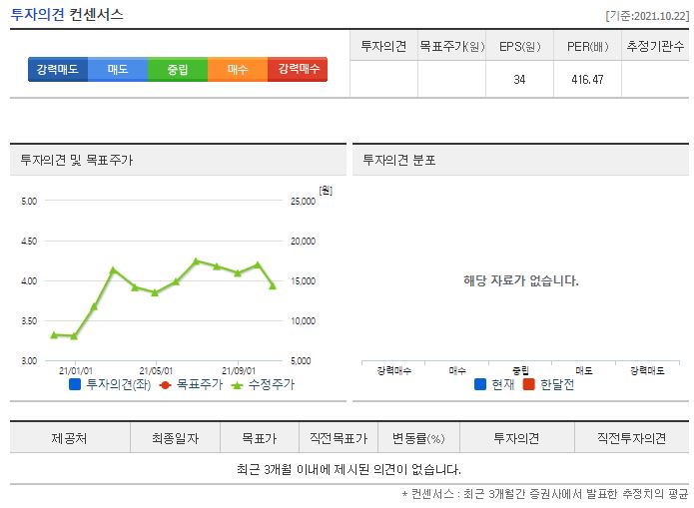
Task: Click the 중립 distribution axis label
Action: click(520, 370)
